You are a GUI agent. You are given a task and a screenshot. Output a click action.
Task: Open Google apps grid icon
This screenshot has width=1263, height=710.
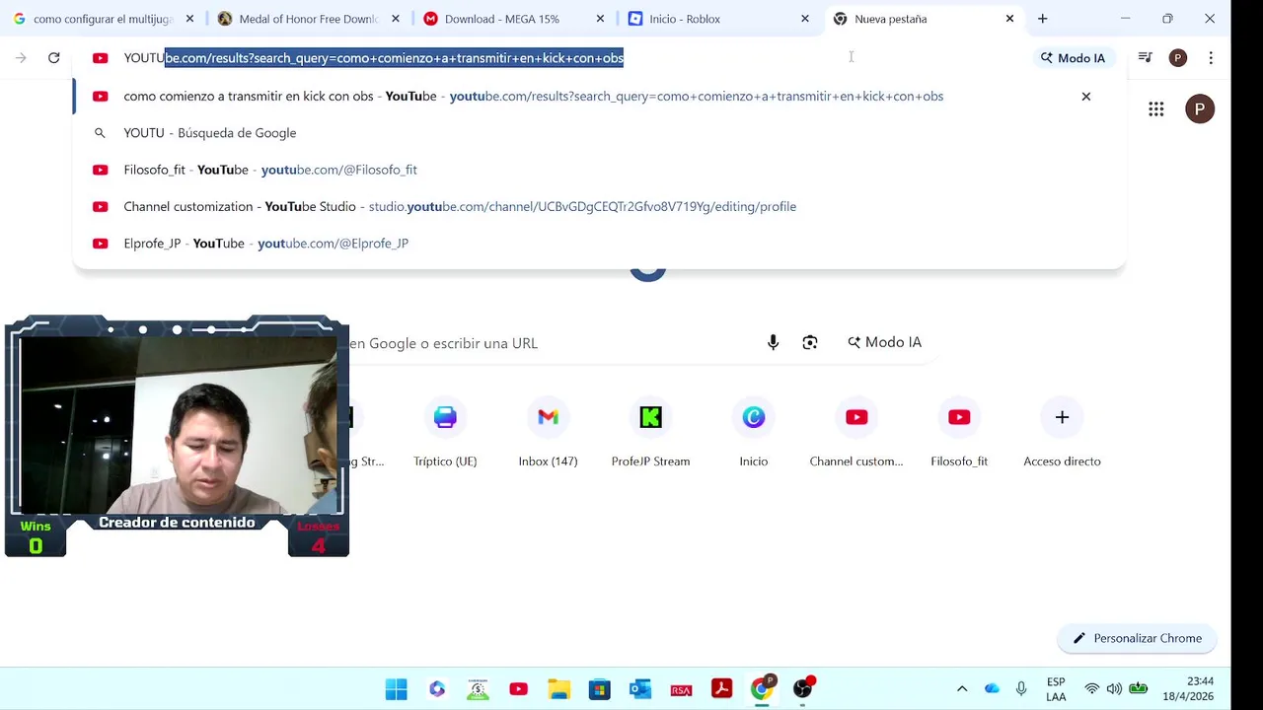coord(1155,109)
